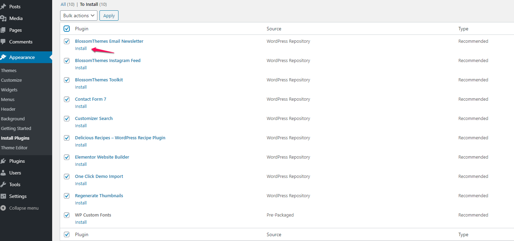Install Contact Form 7 plugin
The height and width of the screenshot is (241, 514).
[81, 107]
